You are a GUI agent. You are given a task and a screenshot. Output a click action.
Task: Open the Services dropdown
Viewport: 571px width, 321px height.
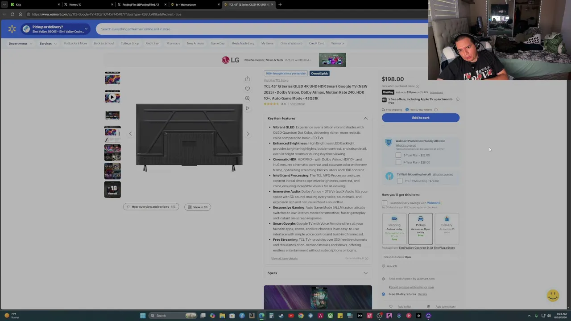pos(48,43)
